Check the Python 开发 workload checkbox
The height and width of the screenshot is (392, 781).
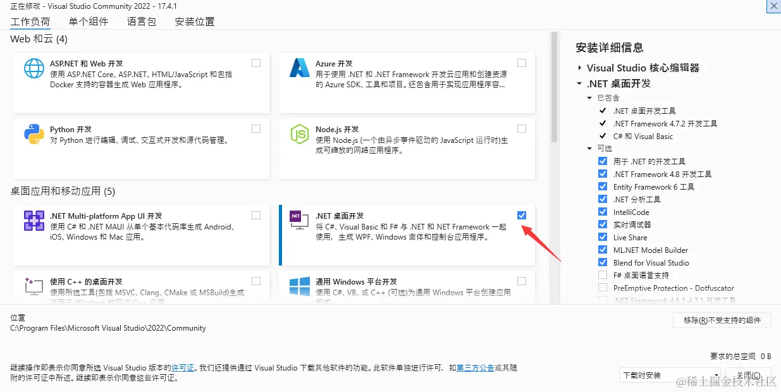256,128
